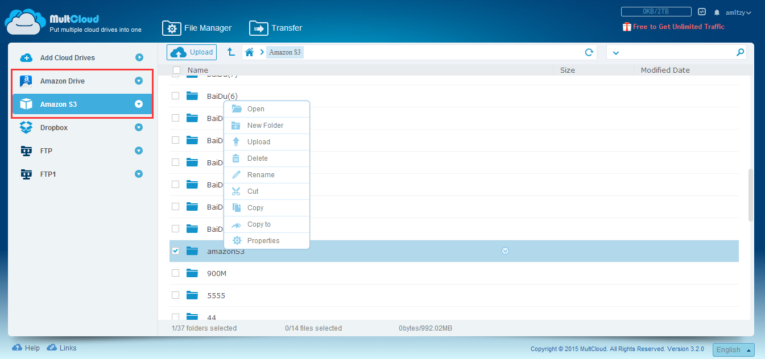Open the Help link in the footer
The height and width of the screenshot is (359, 765).
click(32, 348)
